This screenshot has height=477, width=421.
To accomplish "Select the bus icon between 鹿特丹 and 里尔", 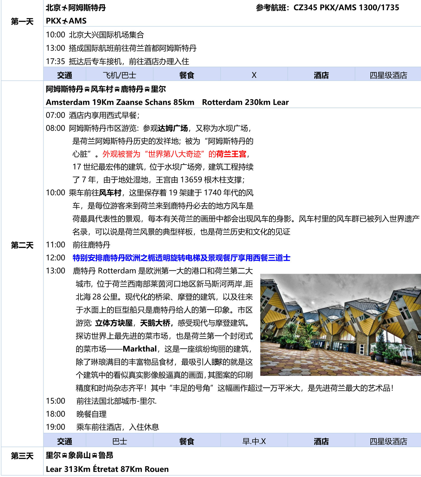I will (x=147, y=89).
